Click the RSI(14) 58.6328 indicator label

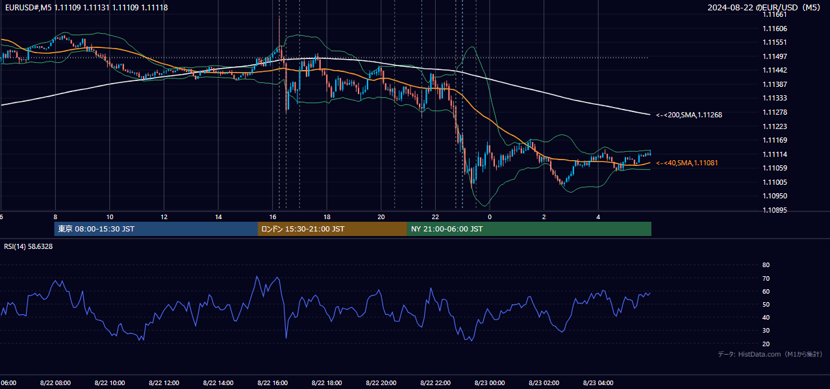pos(29,246)
